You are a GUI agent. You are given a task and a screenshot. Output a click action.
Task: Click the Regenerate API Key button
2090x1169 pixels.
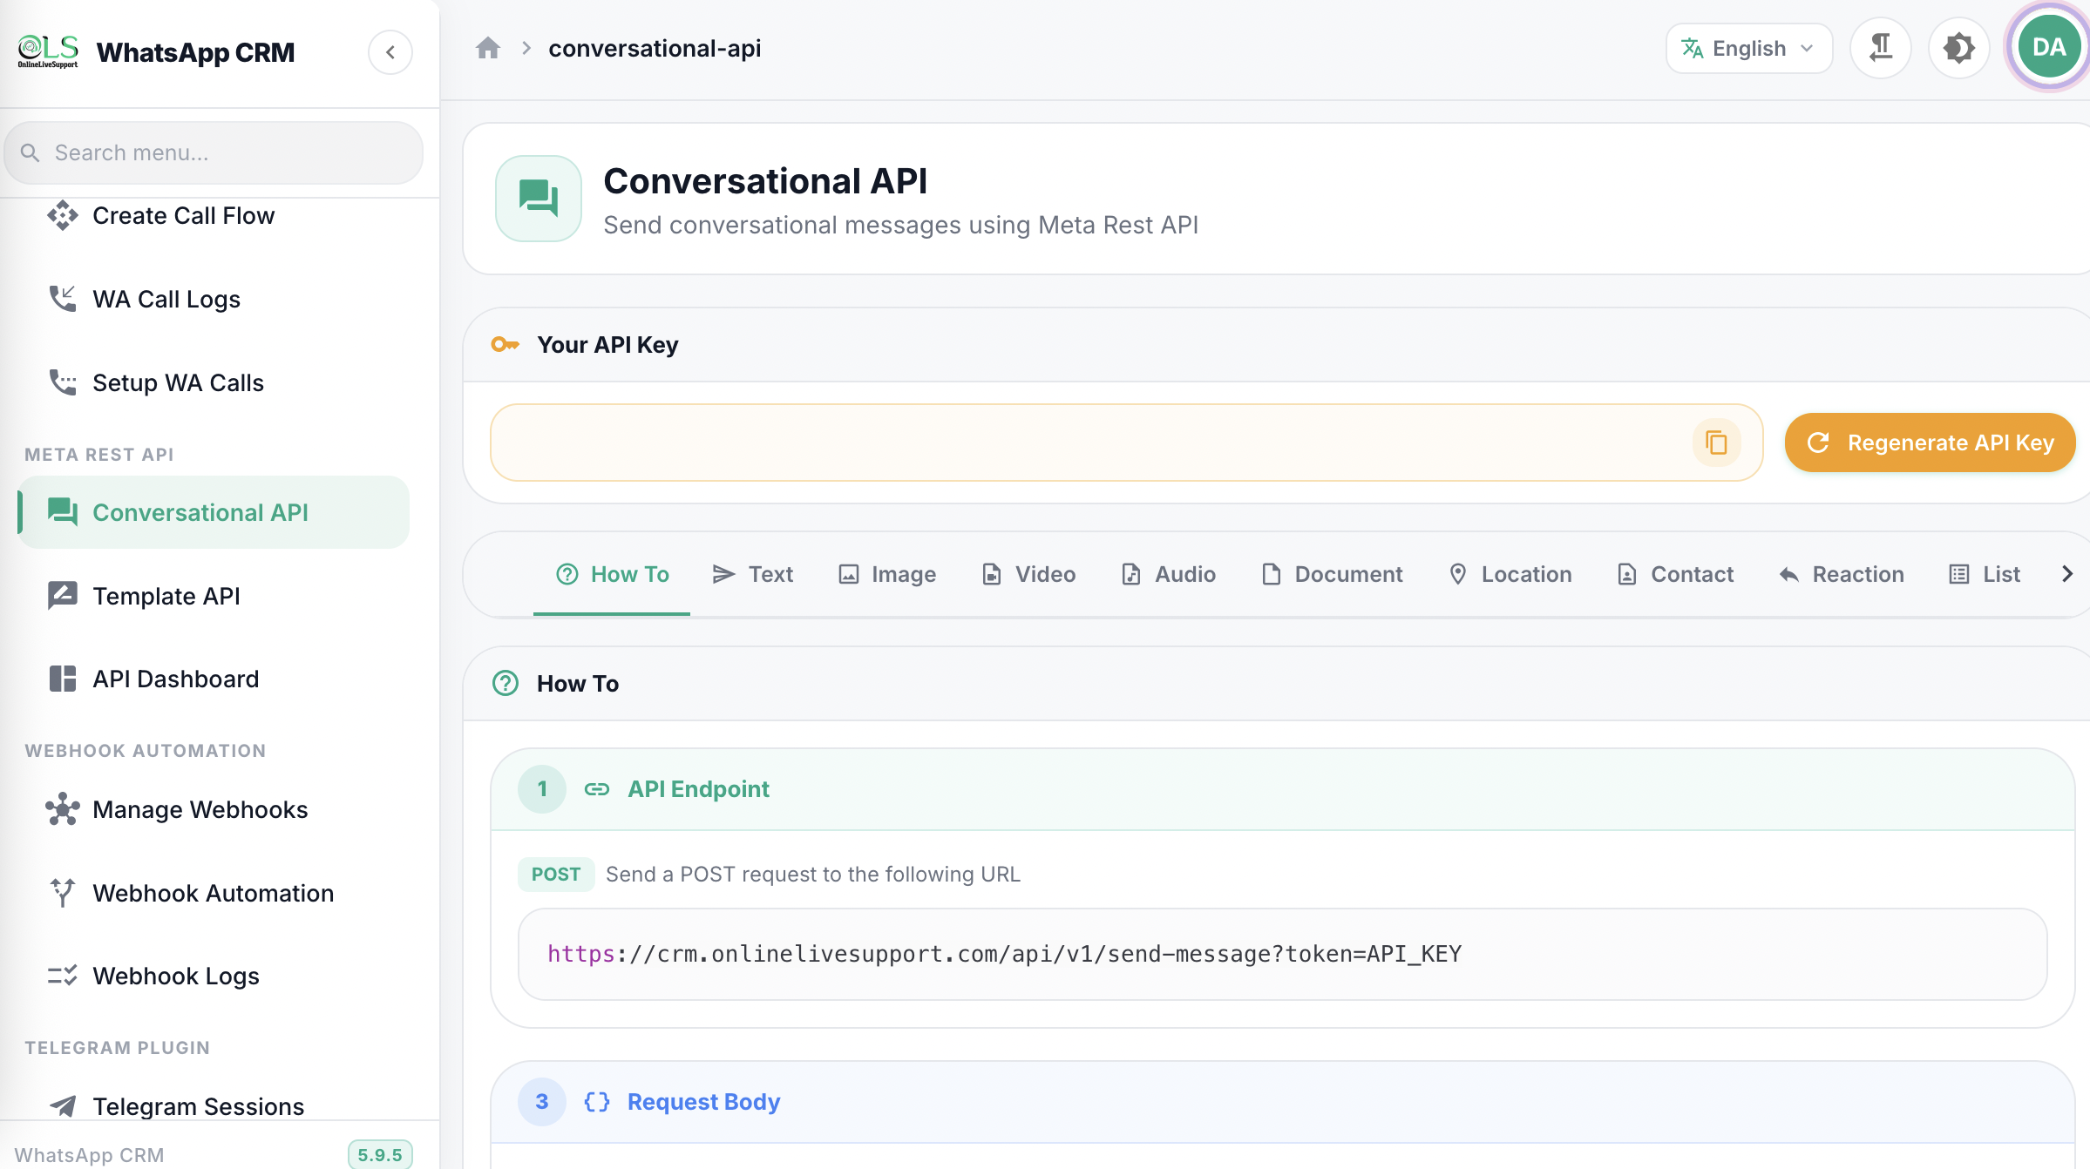point(1930,443)
